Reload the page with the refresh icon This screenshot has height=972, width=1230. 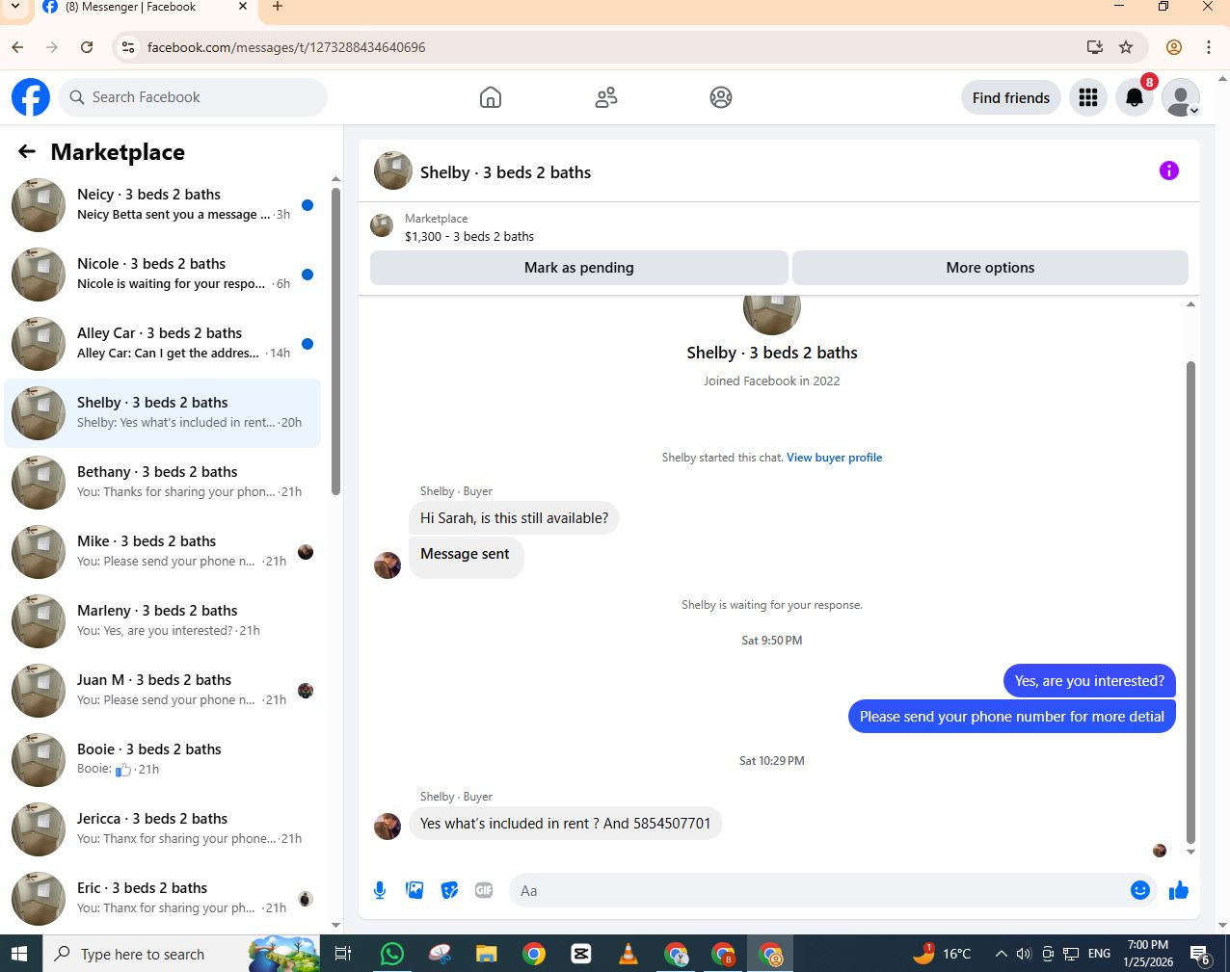tap(87, 47)
